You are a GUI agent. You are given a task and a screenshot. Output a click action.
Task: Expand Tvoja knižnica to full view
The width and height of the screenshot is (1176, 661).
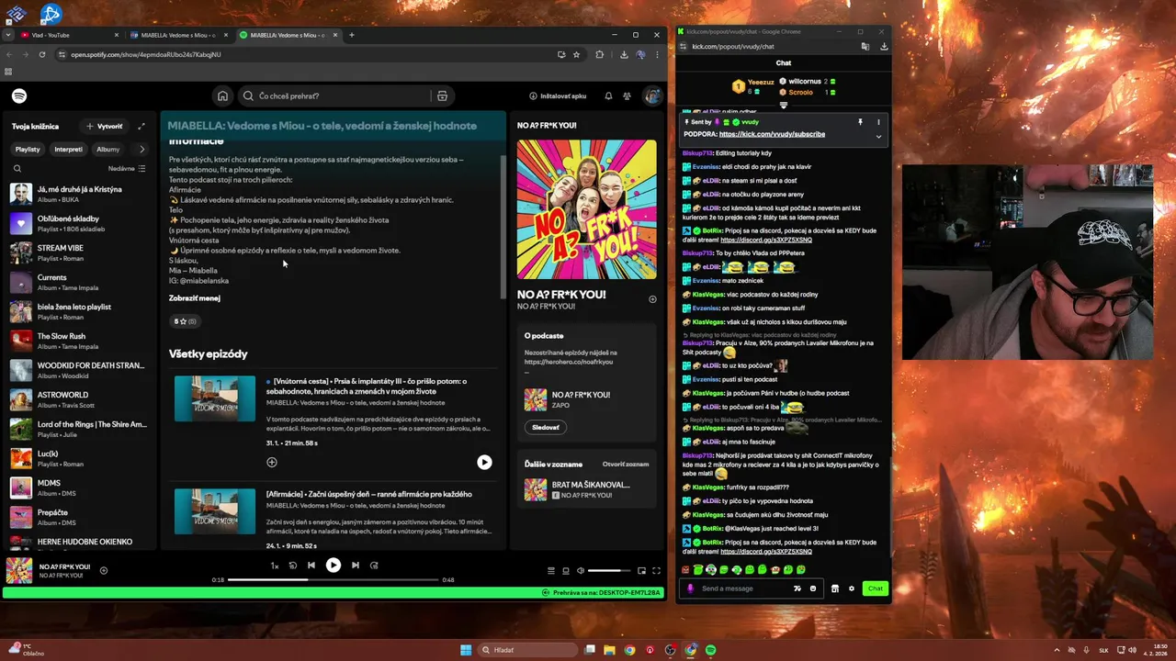pyautogui.click(x=141, y=126)
